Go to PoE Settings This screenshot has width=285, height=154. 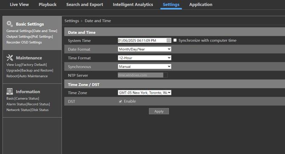(x=42, y=36)
